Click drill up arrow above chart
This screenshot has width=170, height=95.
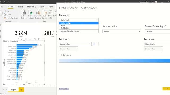click(x=18, y=39)
